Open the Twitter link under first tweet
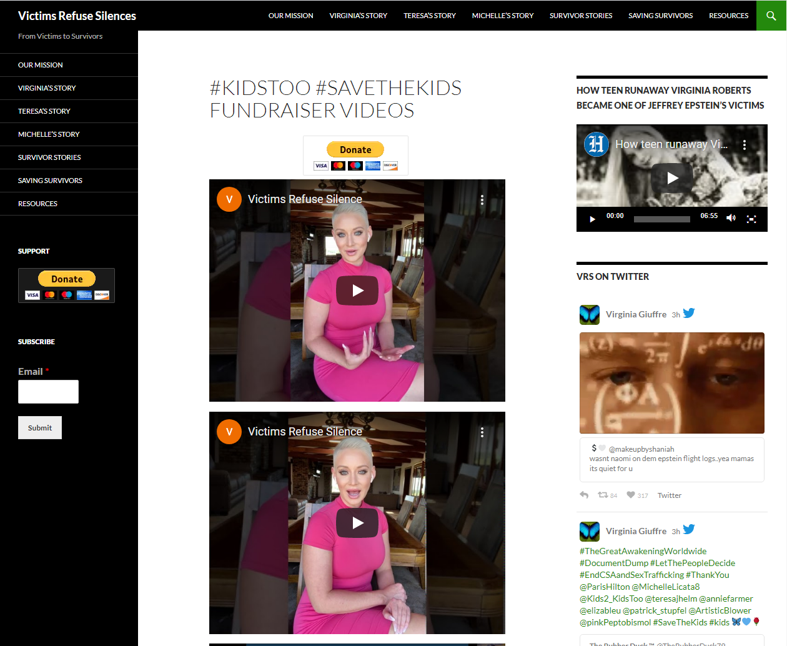Screen dimensions: 787x646 670,495
